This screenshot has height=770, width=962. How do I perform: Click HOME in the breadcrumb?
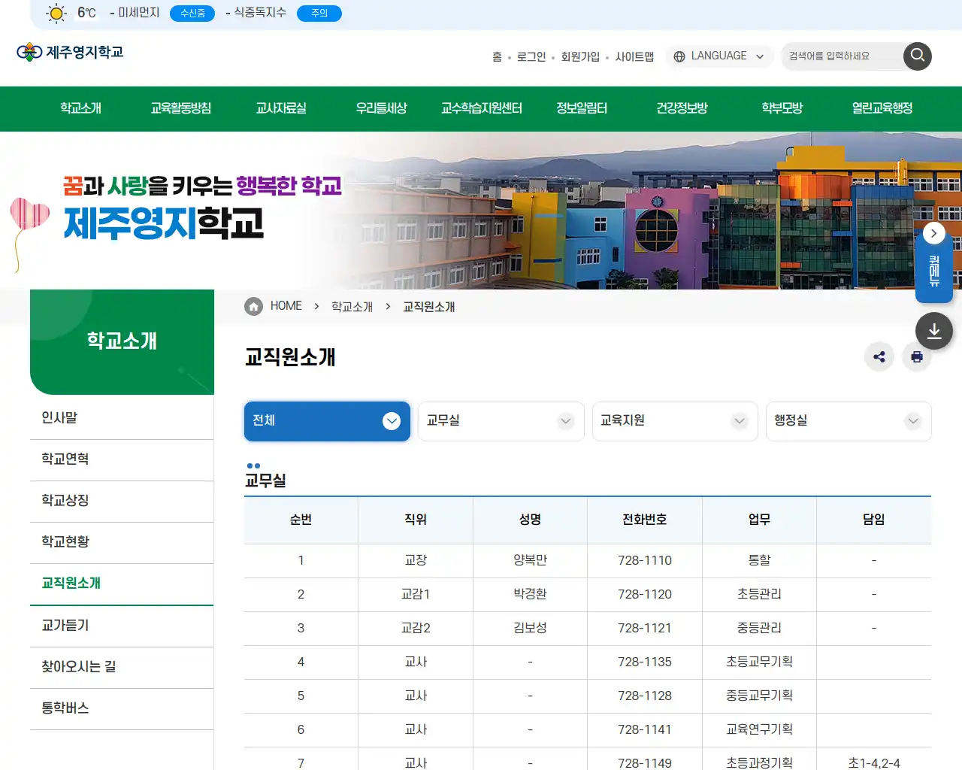286,306
